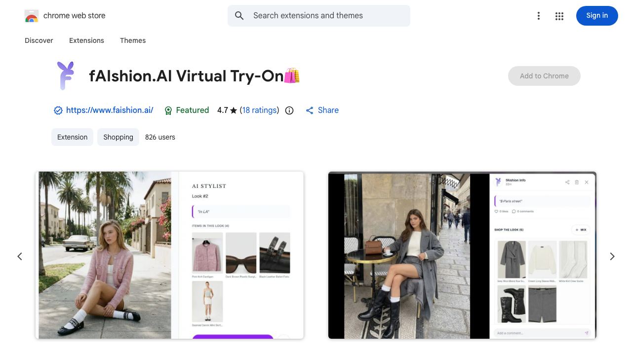Open the AI Stylist LA screenshot thumbnail
Image resolution: width=632 pixels, height=355 pixels.
(169, 255)
